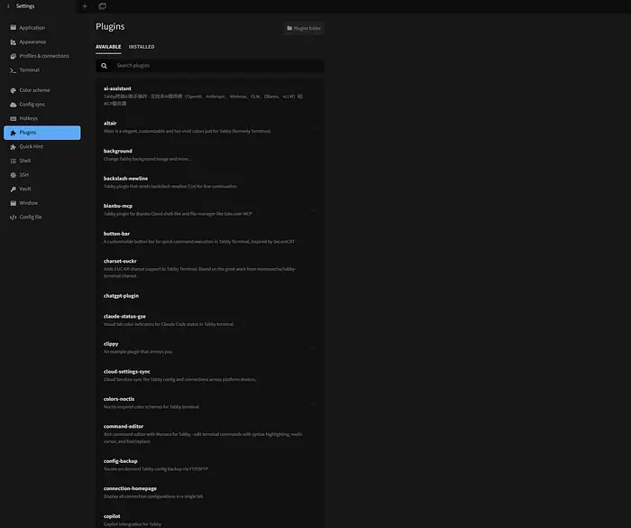Open the Window settings section
The height and width of the screenshot is (528, 631).
tap(41, 203)
